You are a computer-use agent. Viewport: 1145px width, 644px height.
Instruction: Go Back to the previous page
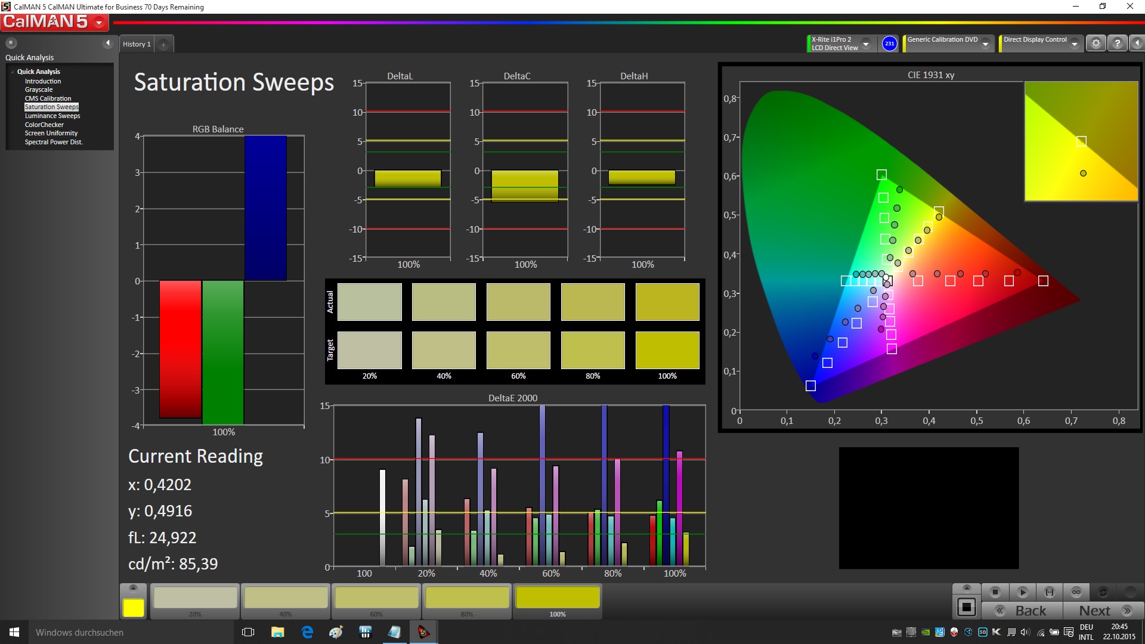(1022, 611)
